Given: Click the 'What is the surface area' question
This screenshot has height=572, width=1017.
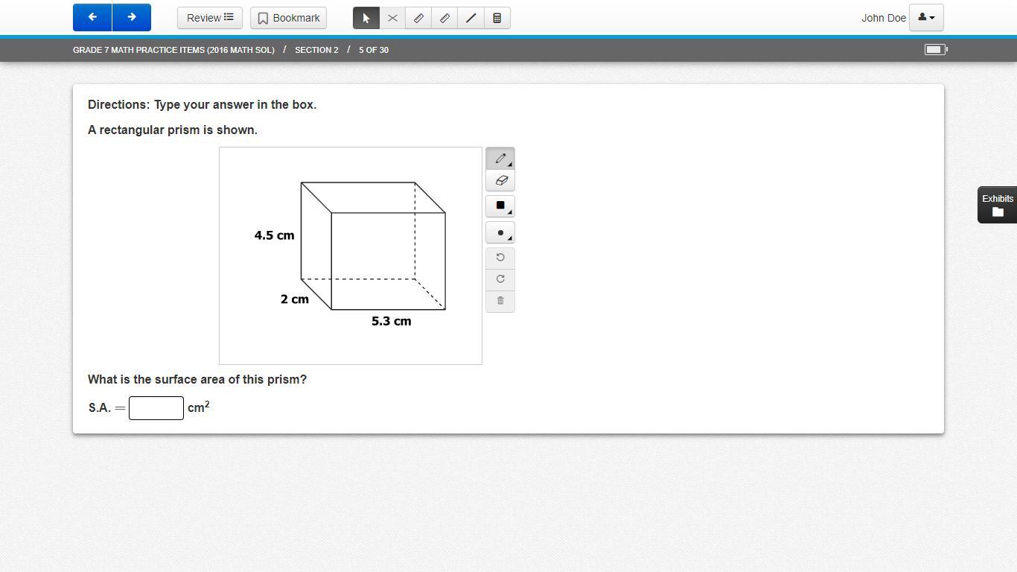Looking at the screenshot, I should coord(197,380).
